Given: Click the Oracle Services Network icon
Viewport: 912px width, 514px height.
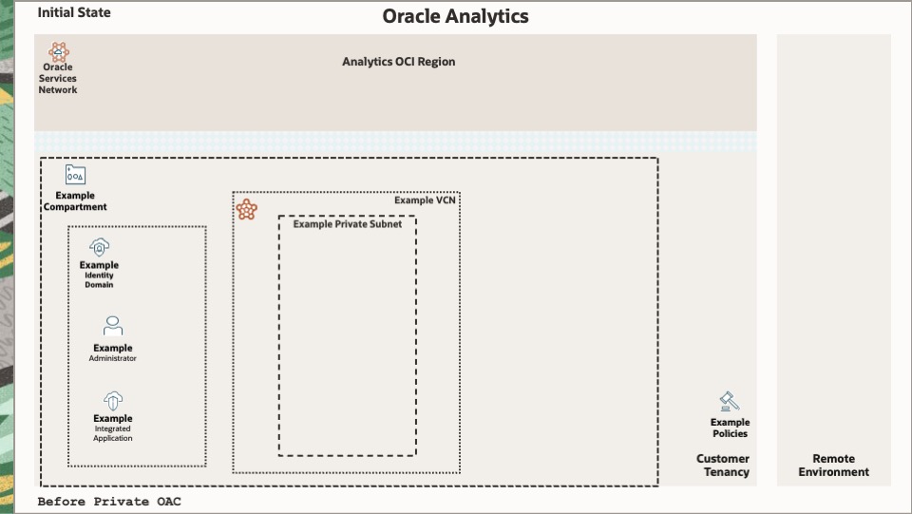Looking at the screenshot, I should click(x=58, y=51).
